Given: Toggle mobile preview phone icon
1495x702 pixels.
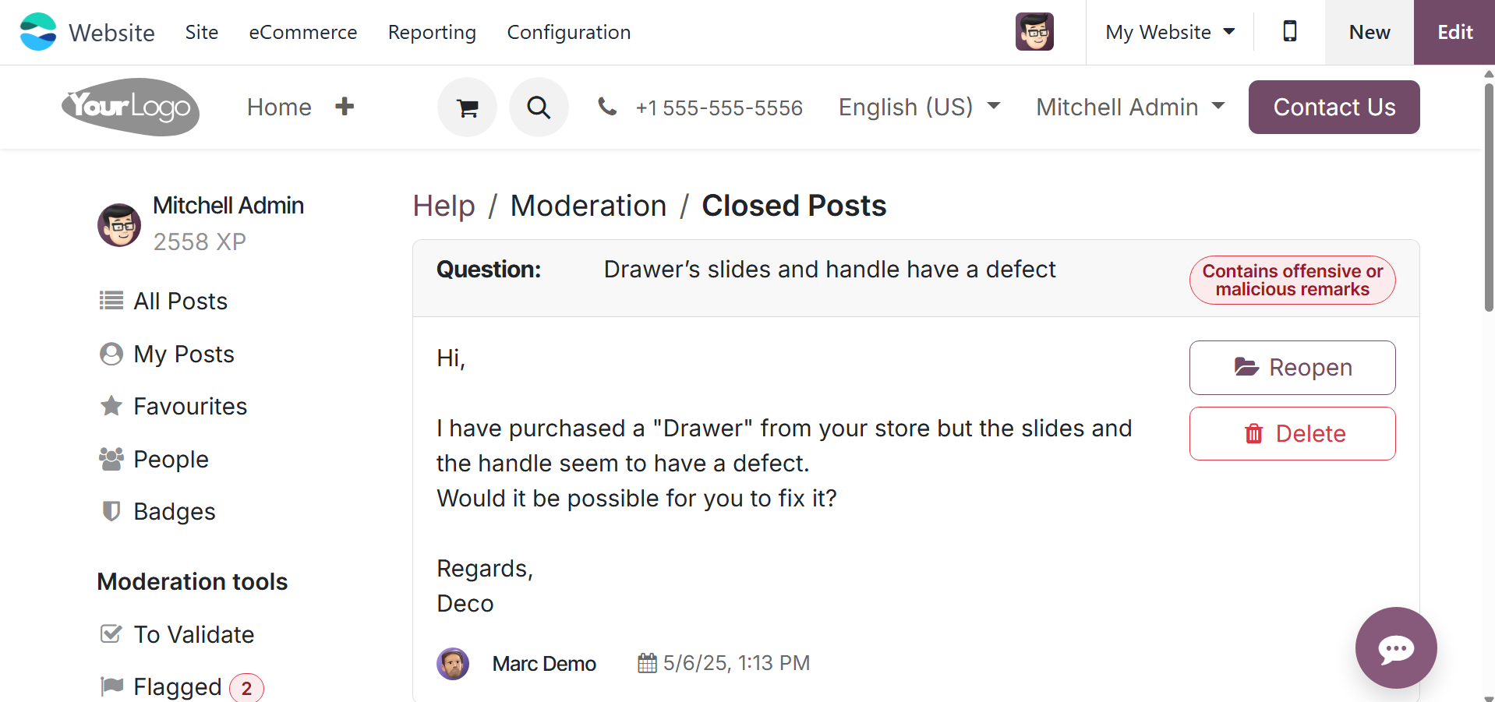Looking at the screenshot, I should [1290, 32].
